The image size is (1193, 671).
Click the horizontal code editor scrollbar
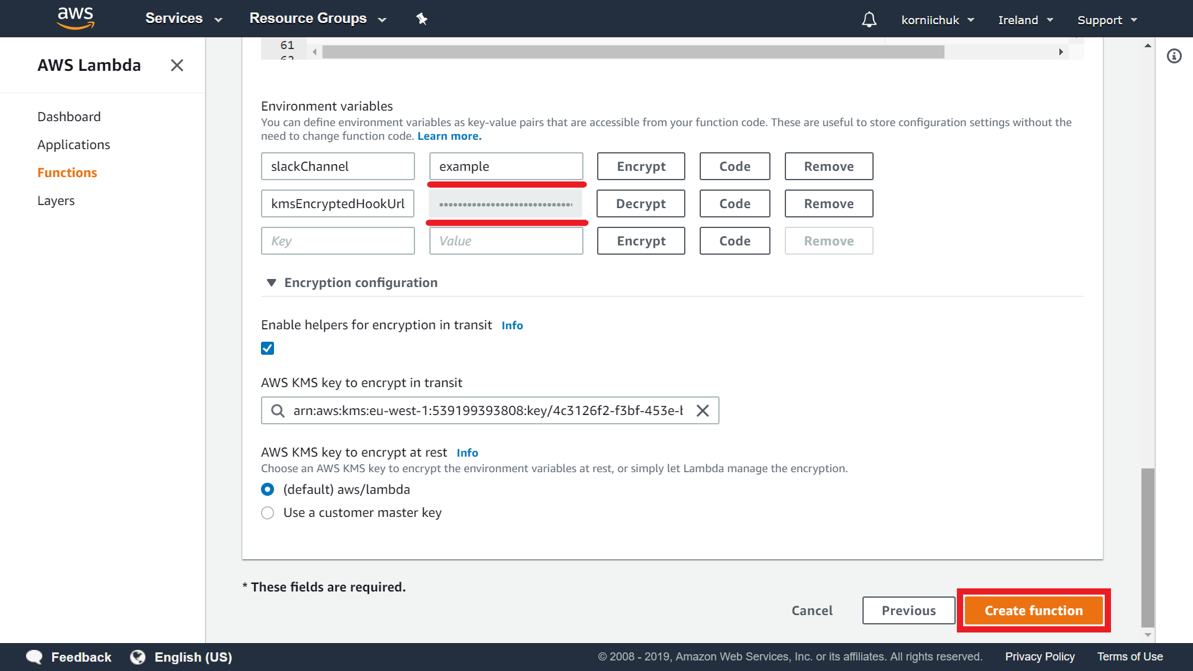[x=633, y=52]
